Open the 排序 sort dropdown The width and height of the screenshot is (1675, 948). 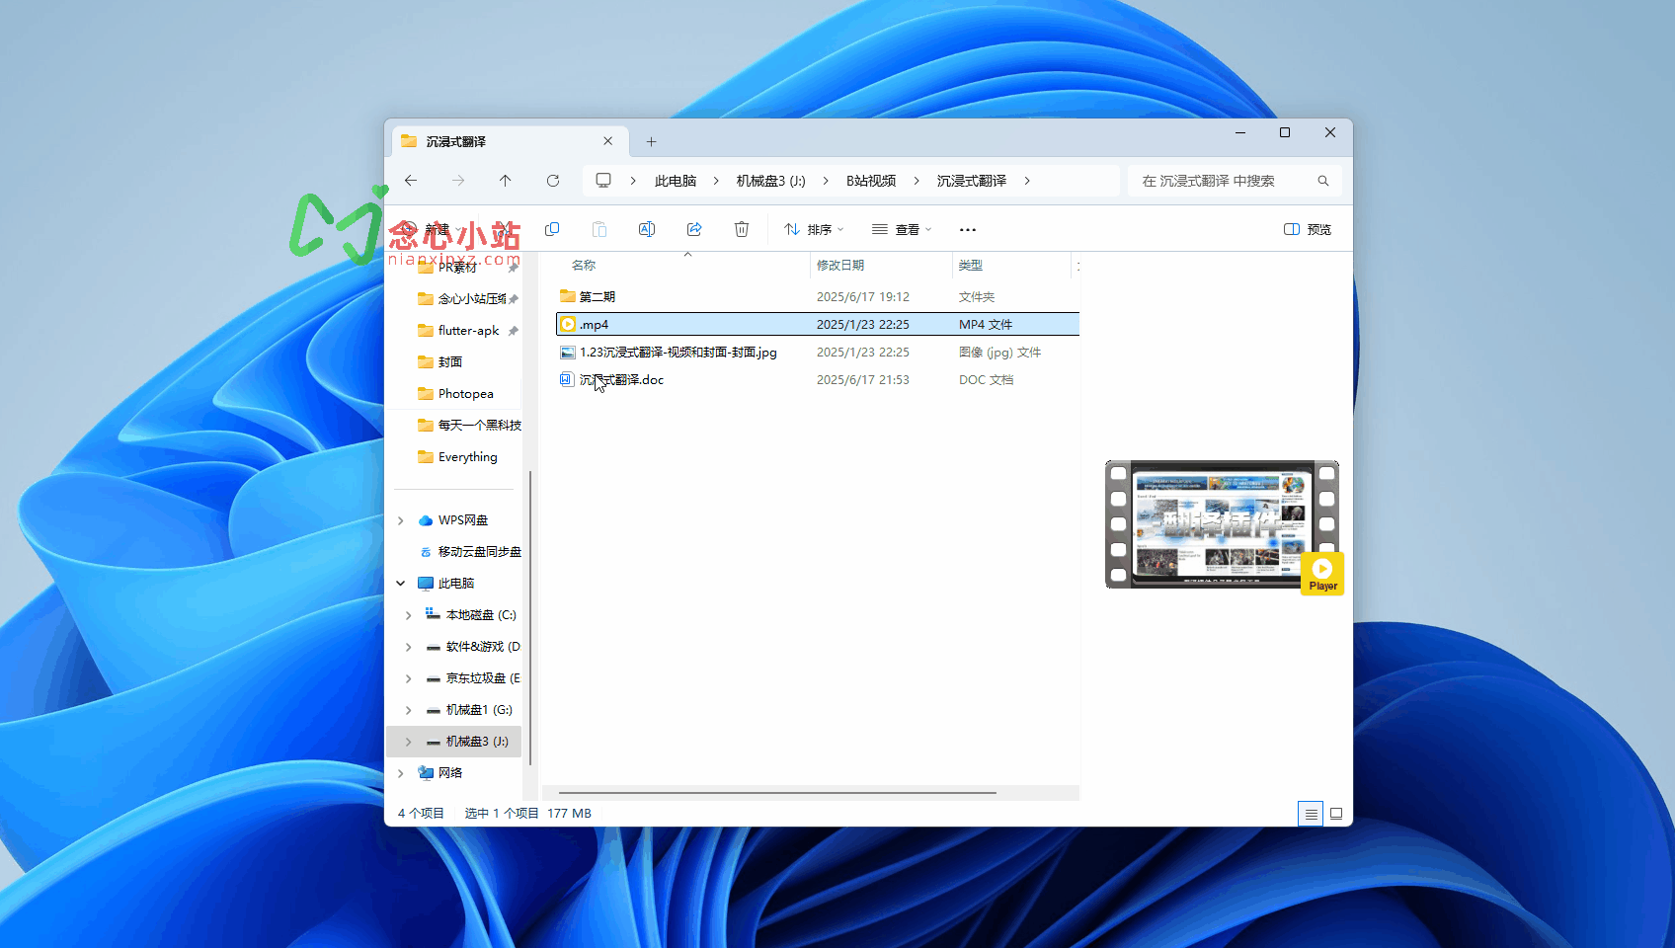(x=814, y=229)
